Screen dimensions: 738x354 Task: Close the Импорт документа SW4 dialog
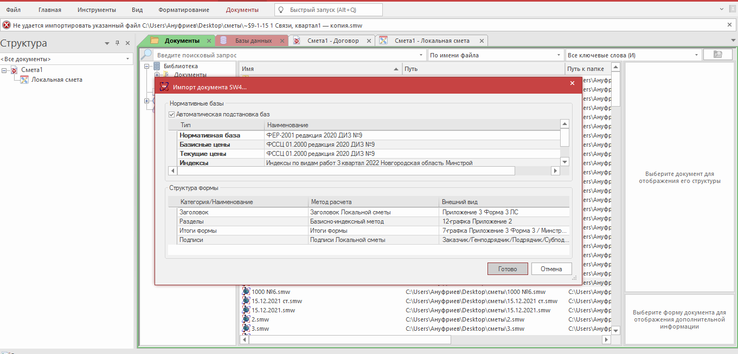click(573, 83)
